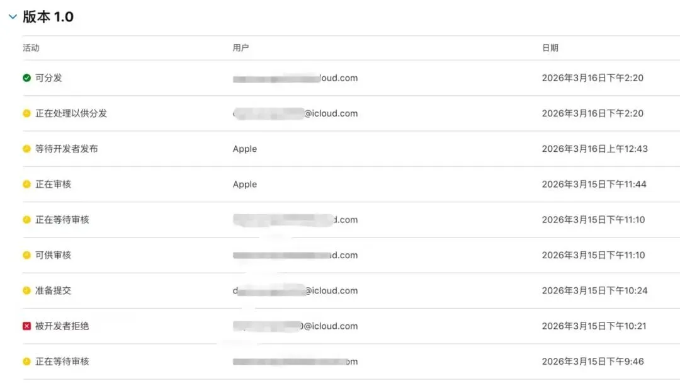
Task: Click the date 2026年3月15日下午10:24
Action: point(594,290)
